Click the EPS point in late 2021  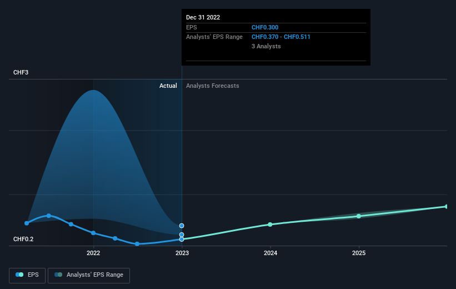tap(71, 224)
